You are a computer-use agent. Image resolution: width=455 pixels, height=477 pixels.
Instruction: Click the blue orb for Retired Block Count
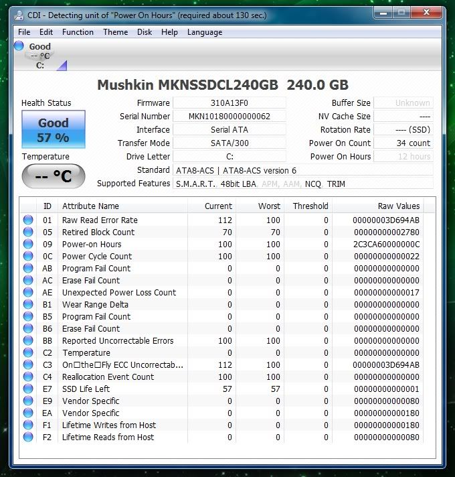[28, 232]
